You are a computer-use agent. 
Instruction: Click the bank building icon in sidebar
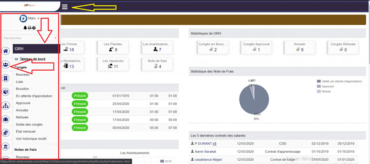6,146
